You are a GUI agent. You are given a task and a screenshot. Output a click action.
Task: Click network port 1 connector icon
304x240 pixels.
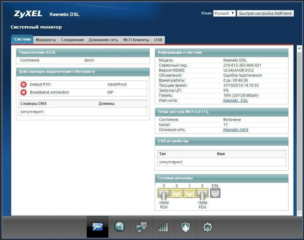[189, 193]
